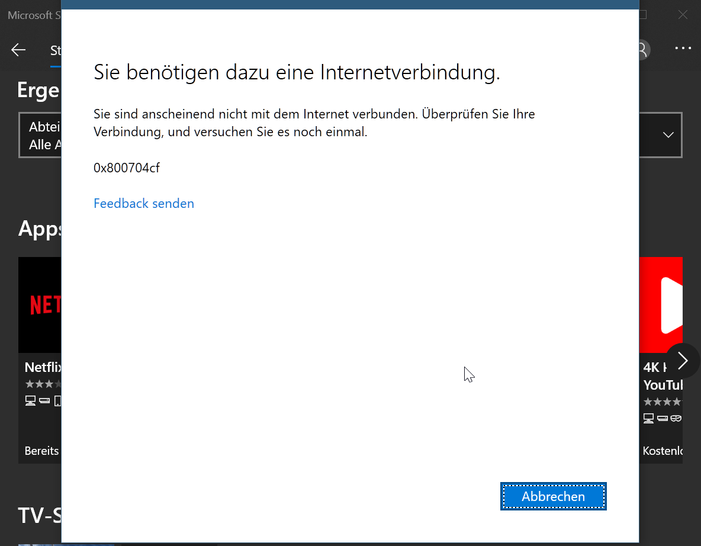Click the Abbrechen button in the dialog
This screenshot has height=546, width=701.
(x=553, y=496)
